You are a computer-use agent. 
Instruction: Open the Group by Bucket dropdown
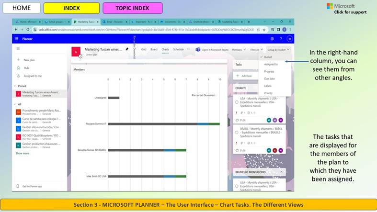coord(278,50)
